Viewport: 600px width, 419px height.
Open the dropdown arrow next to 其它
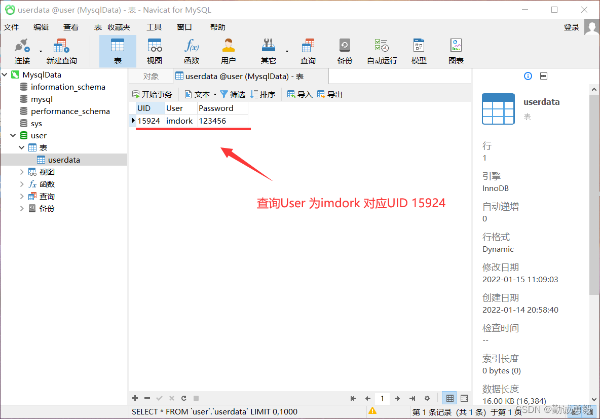click(x=287, y=51)
